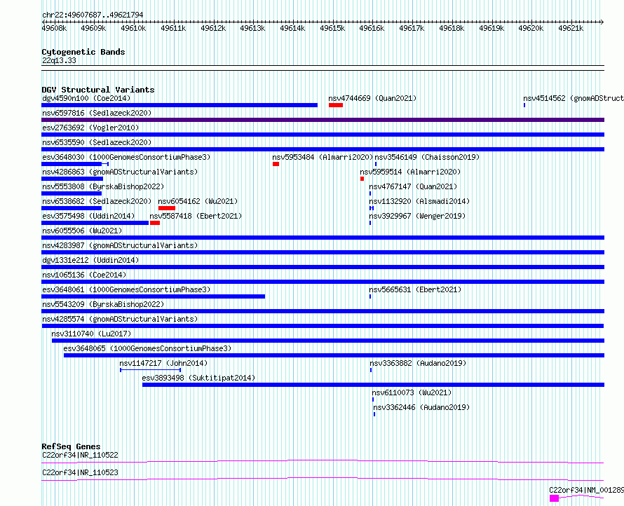The height and width of the screenshot is (506, 624).
Task: Open nsv4286863 (gnomADStructuralVariants) label
Action: pyautogui.click(x=120, y=172)
